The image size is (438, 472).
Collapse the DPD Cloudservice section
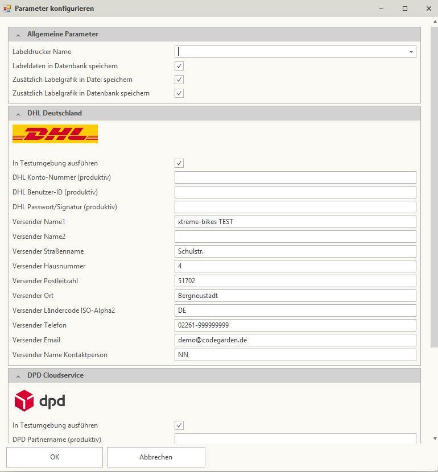click(19, 376)
